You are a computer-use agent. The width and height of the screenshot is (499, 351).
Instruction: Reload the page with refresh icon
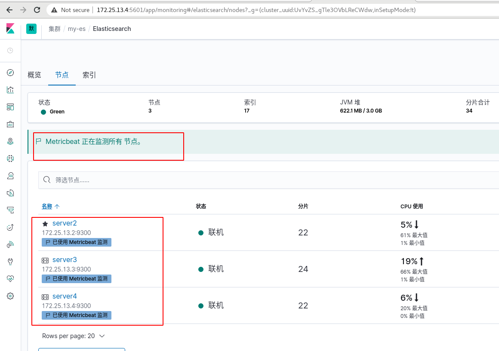click(x=37, y=10)
